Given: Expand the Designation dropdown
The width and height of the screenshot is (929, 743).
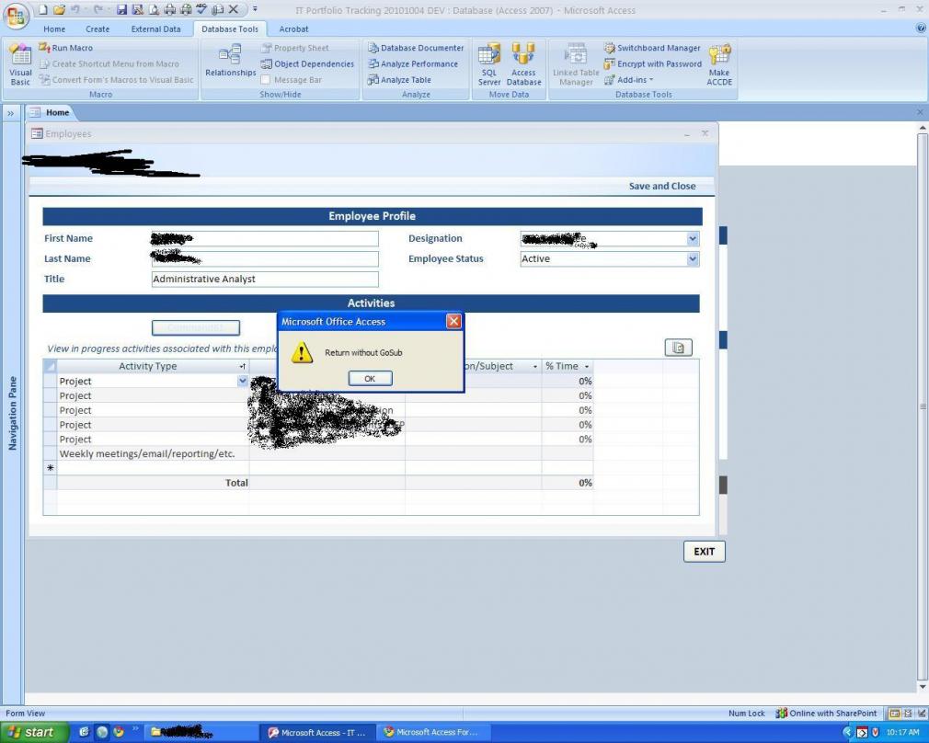Looking at the screenshot, I should click(x=693, y=239).
